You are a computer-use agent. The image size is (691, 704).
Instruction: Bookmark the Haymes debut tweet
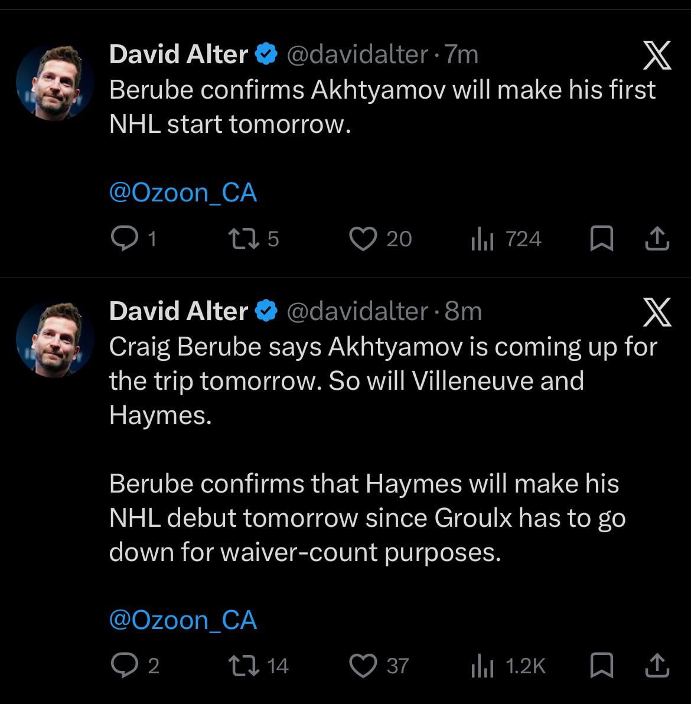point(601,666)
